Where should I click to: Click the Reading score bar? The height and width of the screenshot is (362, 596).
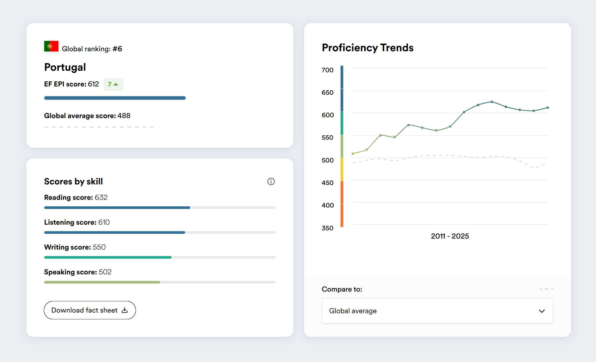click(117, 208)
